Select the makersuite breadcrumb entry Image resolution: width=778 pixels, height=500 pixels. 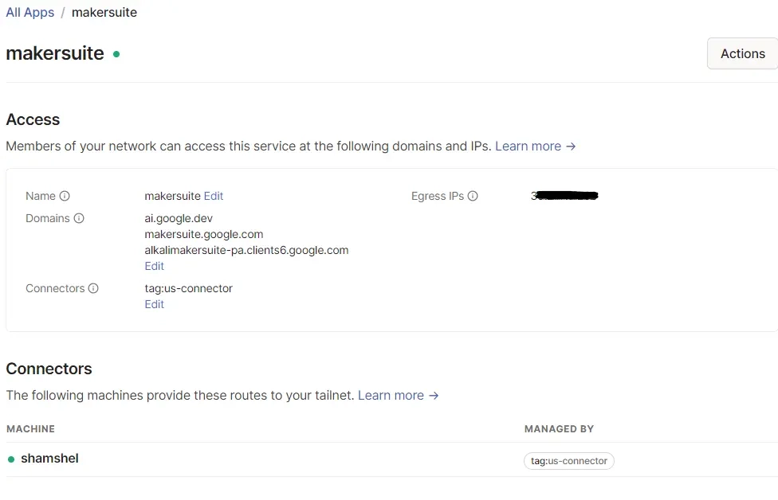[104, 12]
